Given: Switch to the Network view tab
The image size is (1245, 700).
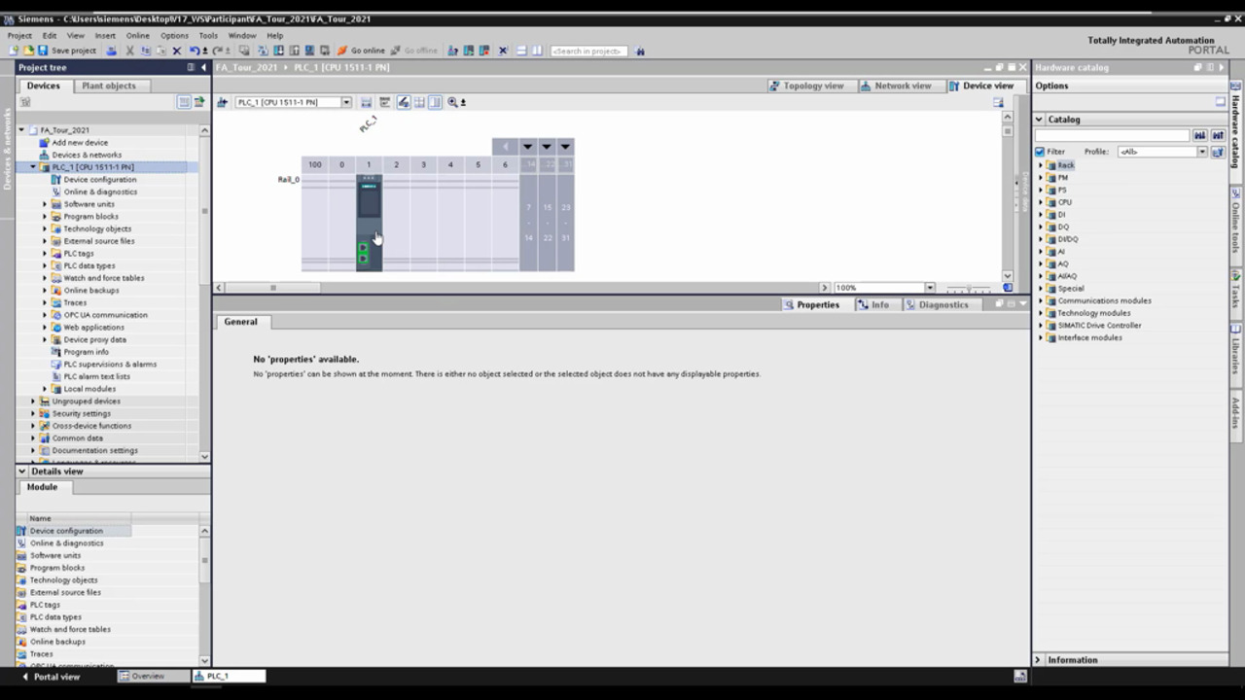Looking at the screenshot, I should point(895,86).
